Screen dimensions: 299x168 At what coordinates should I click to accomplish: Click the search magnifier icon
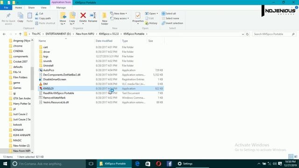click(x=293, y=34)
